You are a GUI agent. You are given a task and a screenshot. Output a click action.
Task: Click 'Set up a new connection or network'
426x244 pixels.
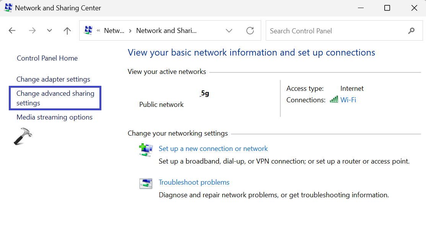tap(213, 149)
